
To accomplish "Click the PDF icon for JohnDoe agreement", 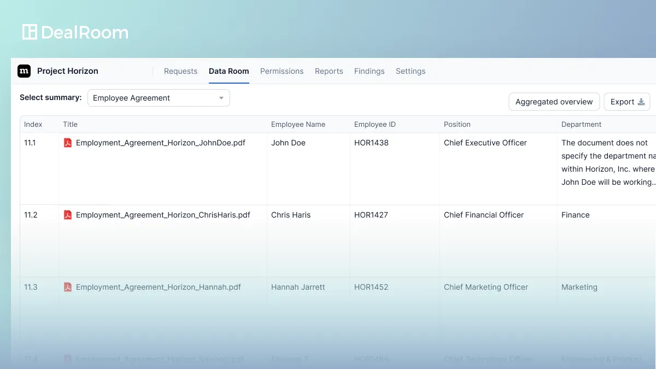I will 68,143.
